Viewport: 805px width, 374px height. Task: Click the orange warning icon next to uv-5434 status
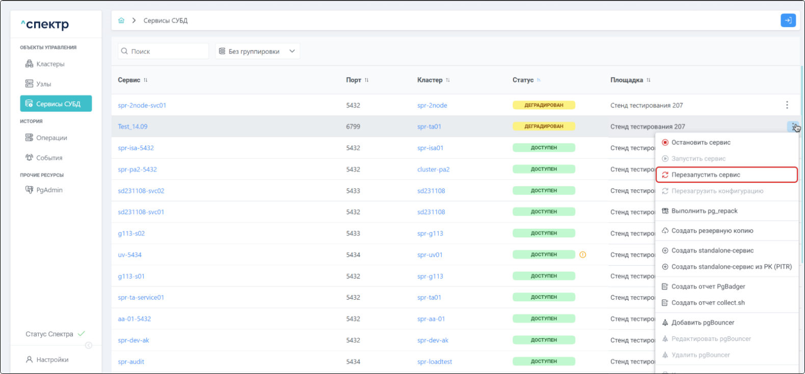click(x=582, y=254)
